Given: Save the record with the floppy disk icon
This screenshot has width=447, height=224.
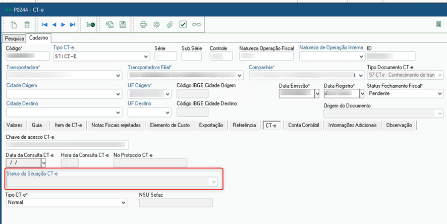Looking at the screenshot, I should coord(123,25).
